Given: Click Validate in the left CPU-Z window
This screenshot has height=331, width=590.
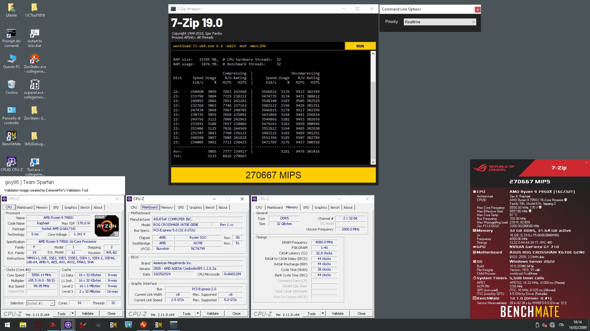Looking at the screenshot, I should click(x=88, y=314).
